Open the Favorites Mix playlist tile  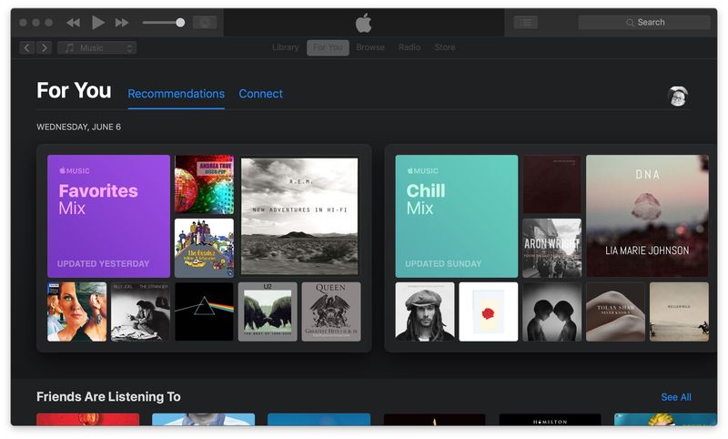tap(108, 216)
